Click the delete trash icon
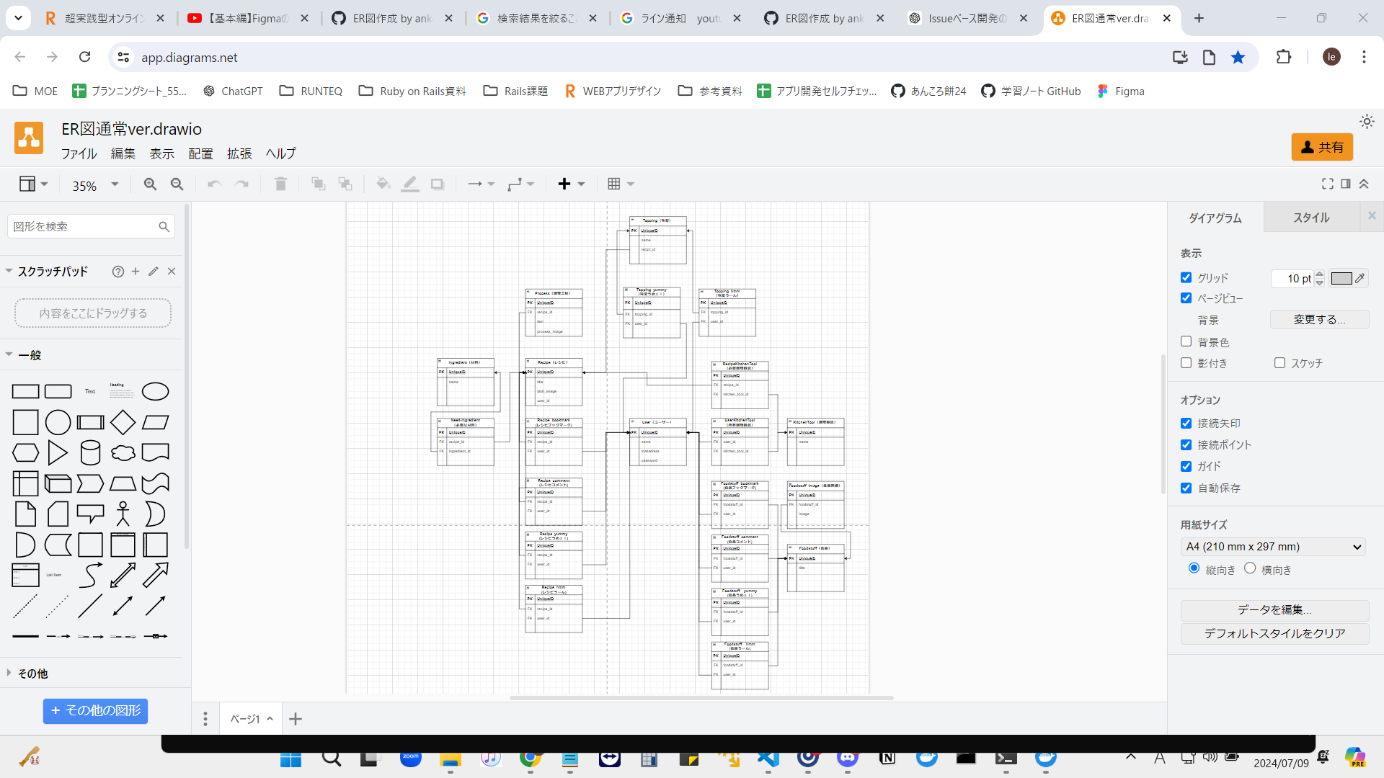 pos(280,184)
